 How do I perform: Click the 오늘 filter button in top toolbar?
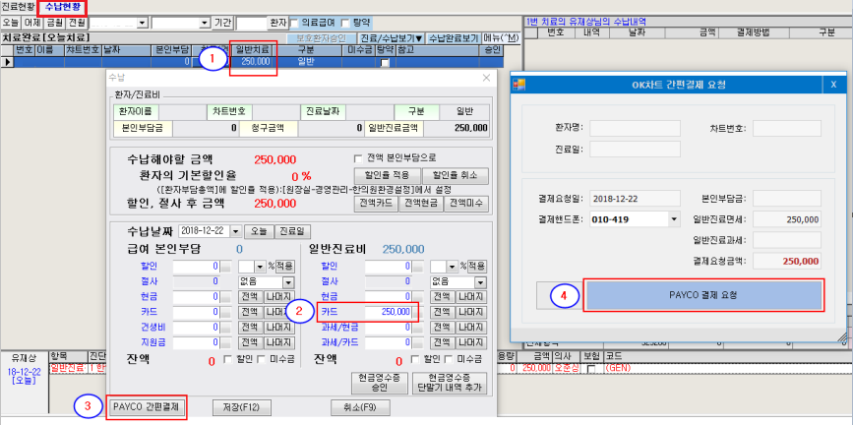tap(11, 23)
